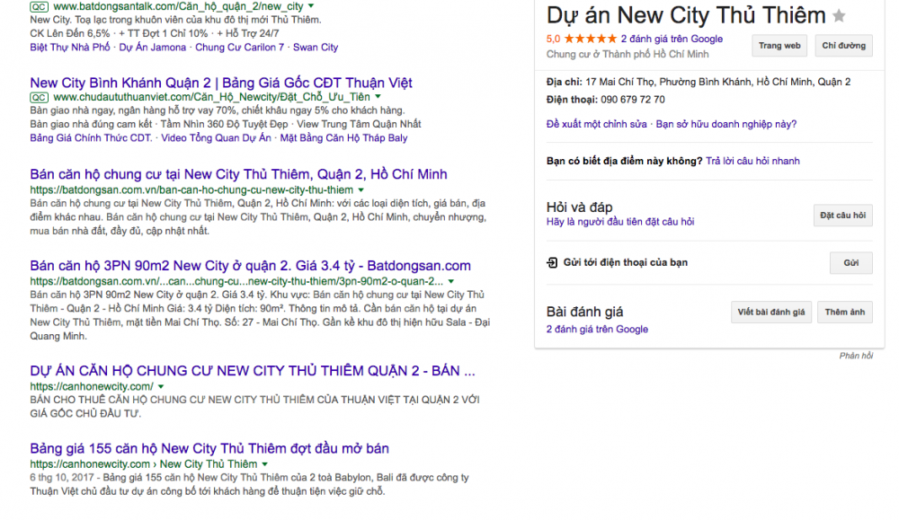Click 'Trả lời câu hỏi nhanh' link

752,162
